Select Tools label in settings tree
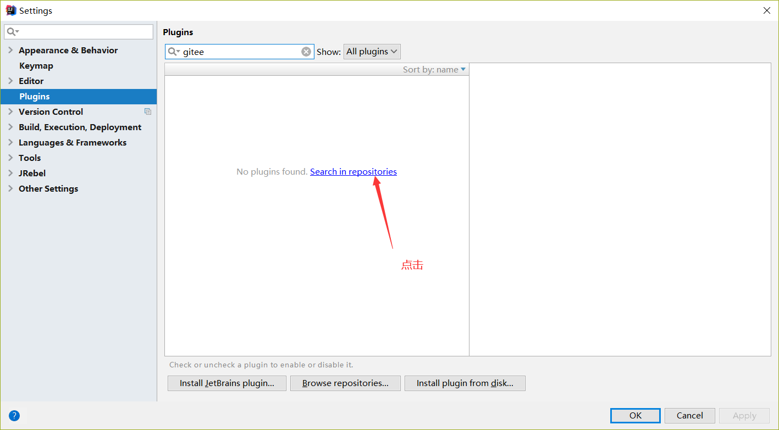779x430 pixels. point(30,158)
